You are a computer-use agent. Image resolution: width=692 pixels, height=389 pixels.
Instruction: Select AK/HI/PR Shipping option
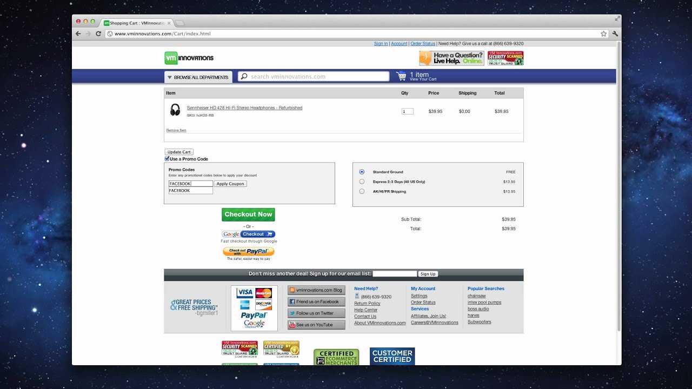click(x=362, y=191)
